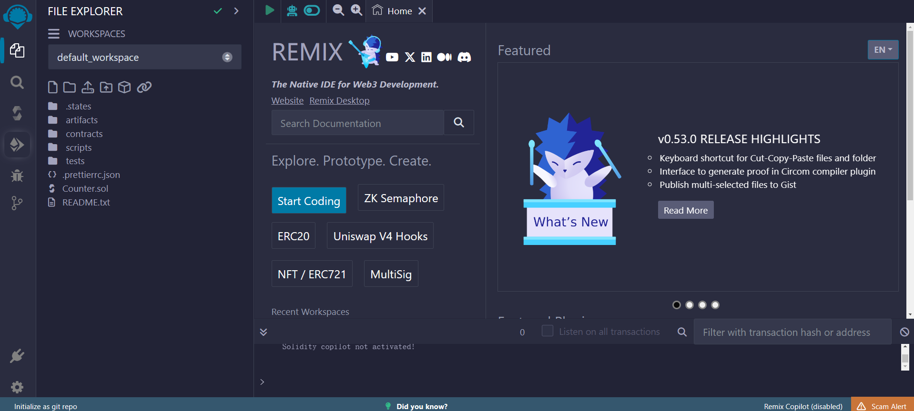Click the Discord icon in header
This screenshot has height=411, width=914.
464,57
